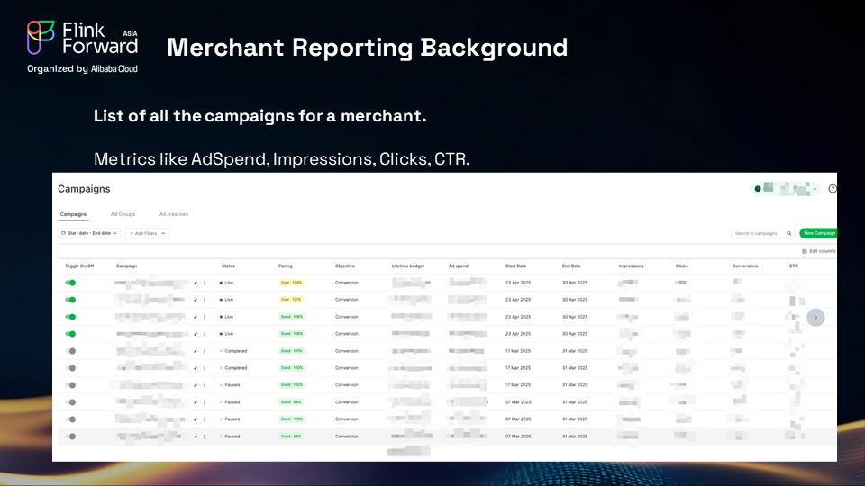Open three-dot menu for Completed Good 100% campaign
This screenshot has height=486, width=865.
[x=205, y=368]
